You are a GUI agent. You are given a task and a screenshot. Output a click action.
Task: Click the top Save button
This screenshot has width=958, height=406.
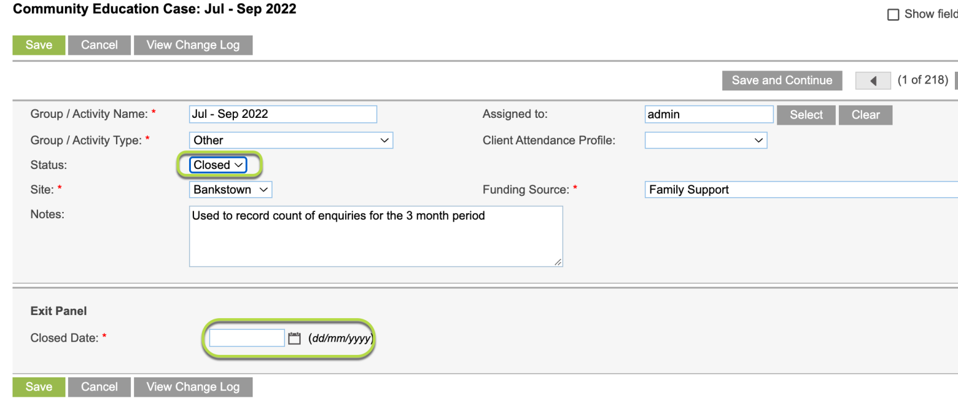click(x=39, y=44)
